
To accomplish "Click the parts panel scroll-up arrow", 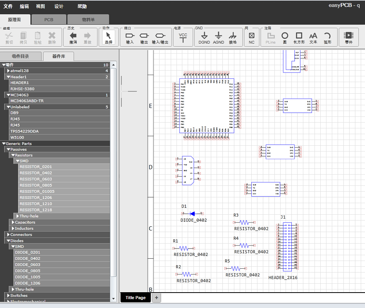I will [113, 65].
